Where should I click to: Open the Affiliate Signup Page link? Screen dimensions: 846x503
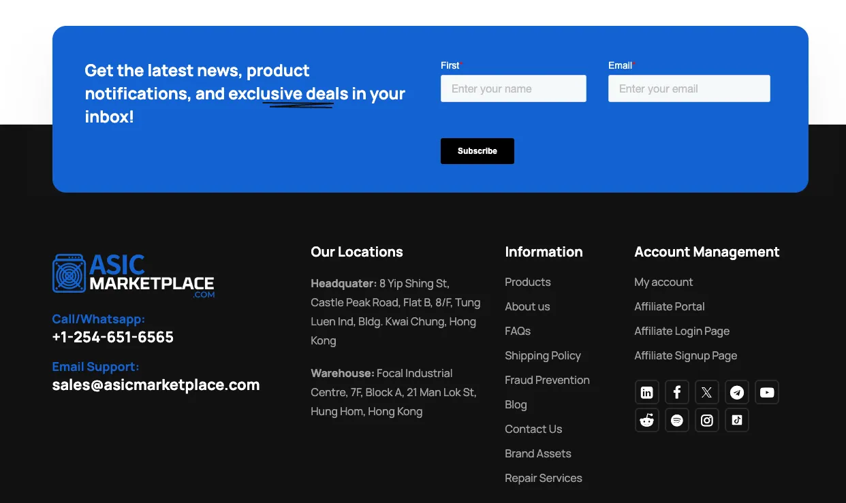[686, 355]
